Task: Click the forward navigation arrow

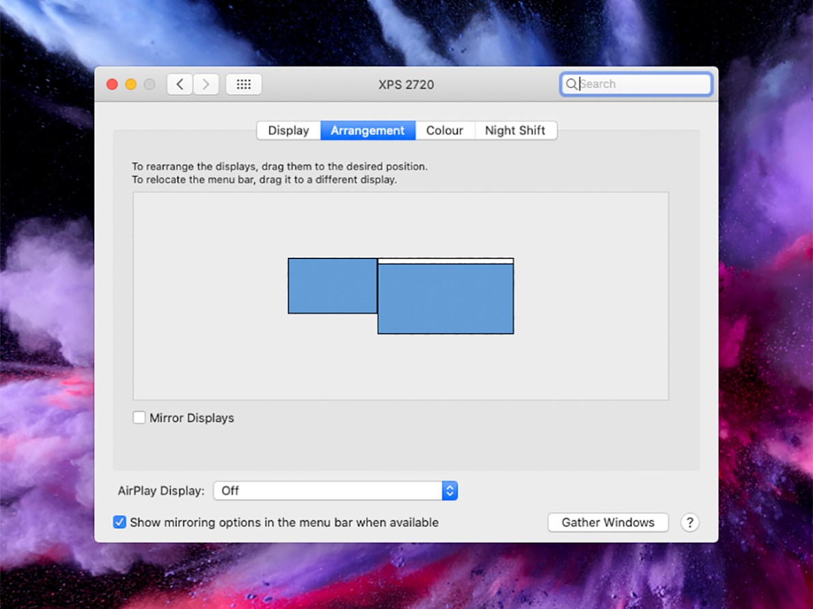Action: (206, 84)
